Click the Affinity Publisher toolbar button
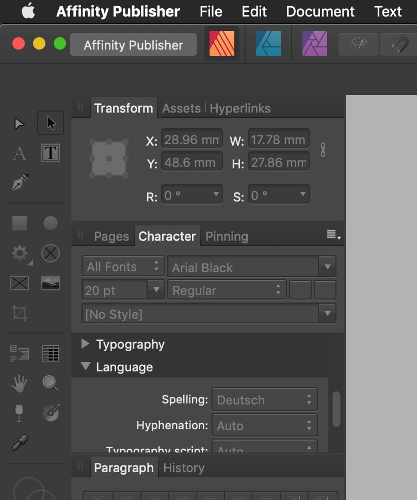Viewport: 417px width, 500px height. [133, 45]
